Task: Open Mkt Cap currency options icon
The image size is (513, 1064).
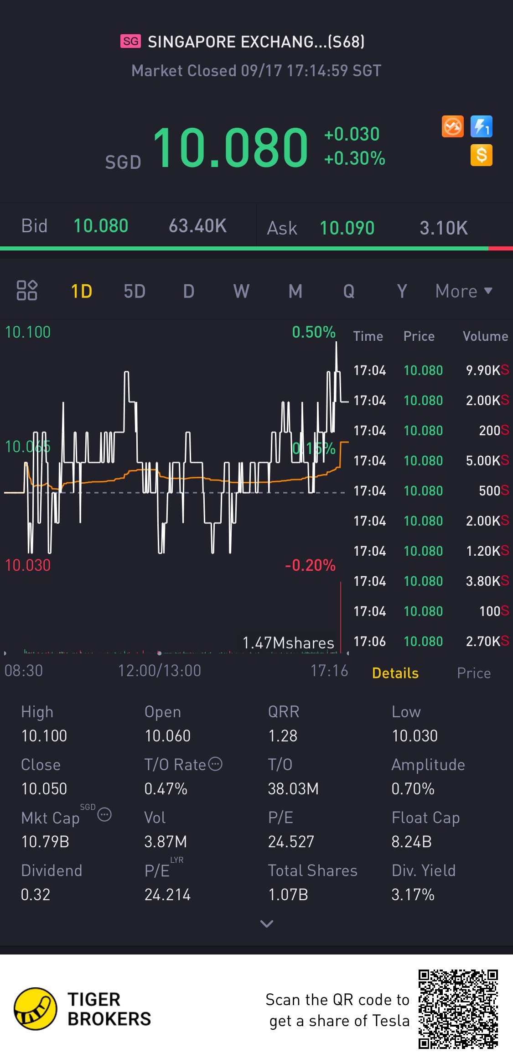Action: [104, 814]
